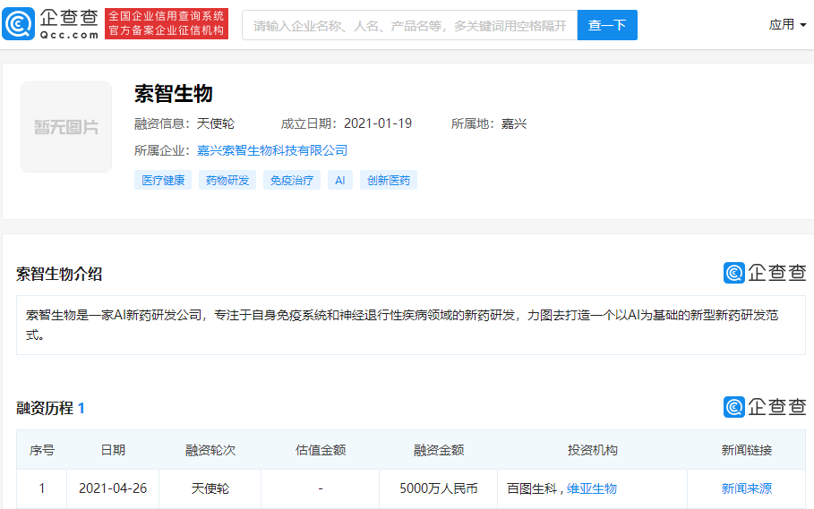
Task: Click the 查一下 search button
Action: [607, 25]
